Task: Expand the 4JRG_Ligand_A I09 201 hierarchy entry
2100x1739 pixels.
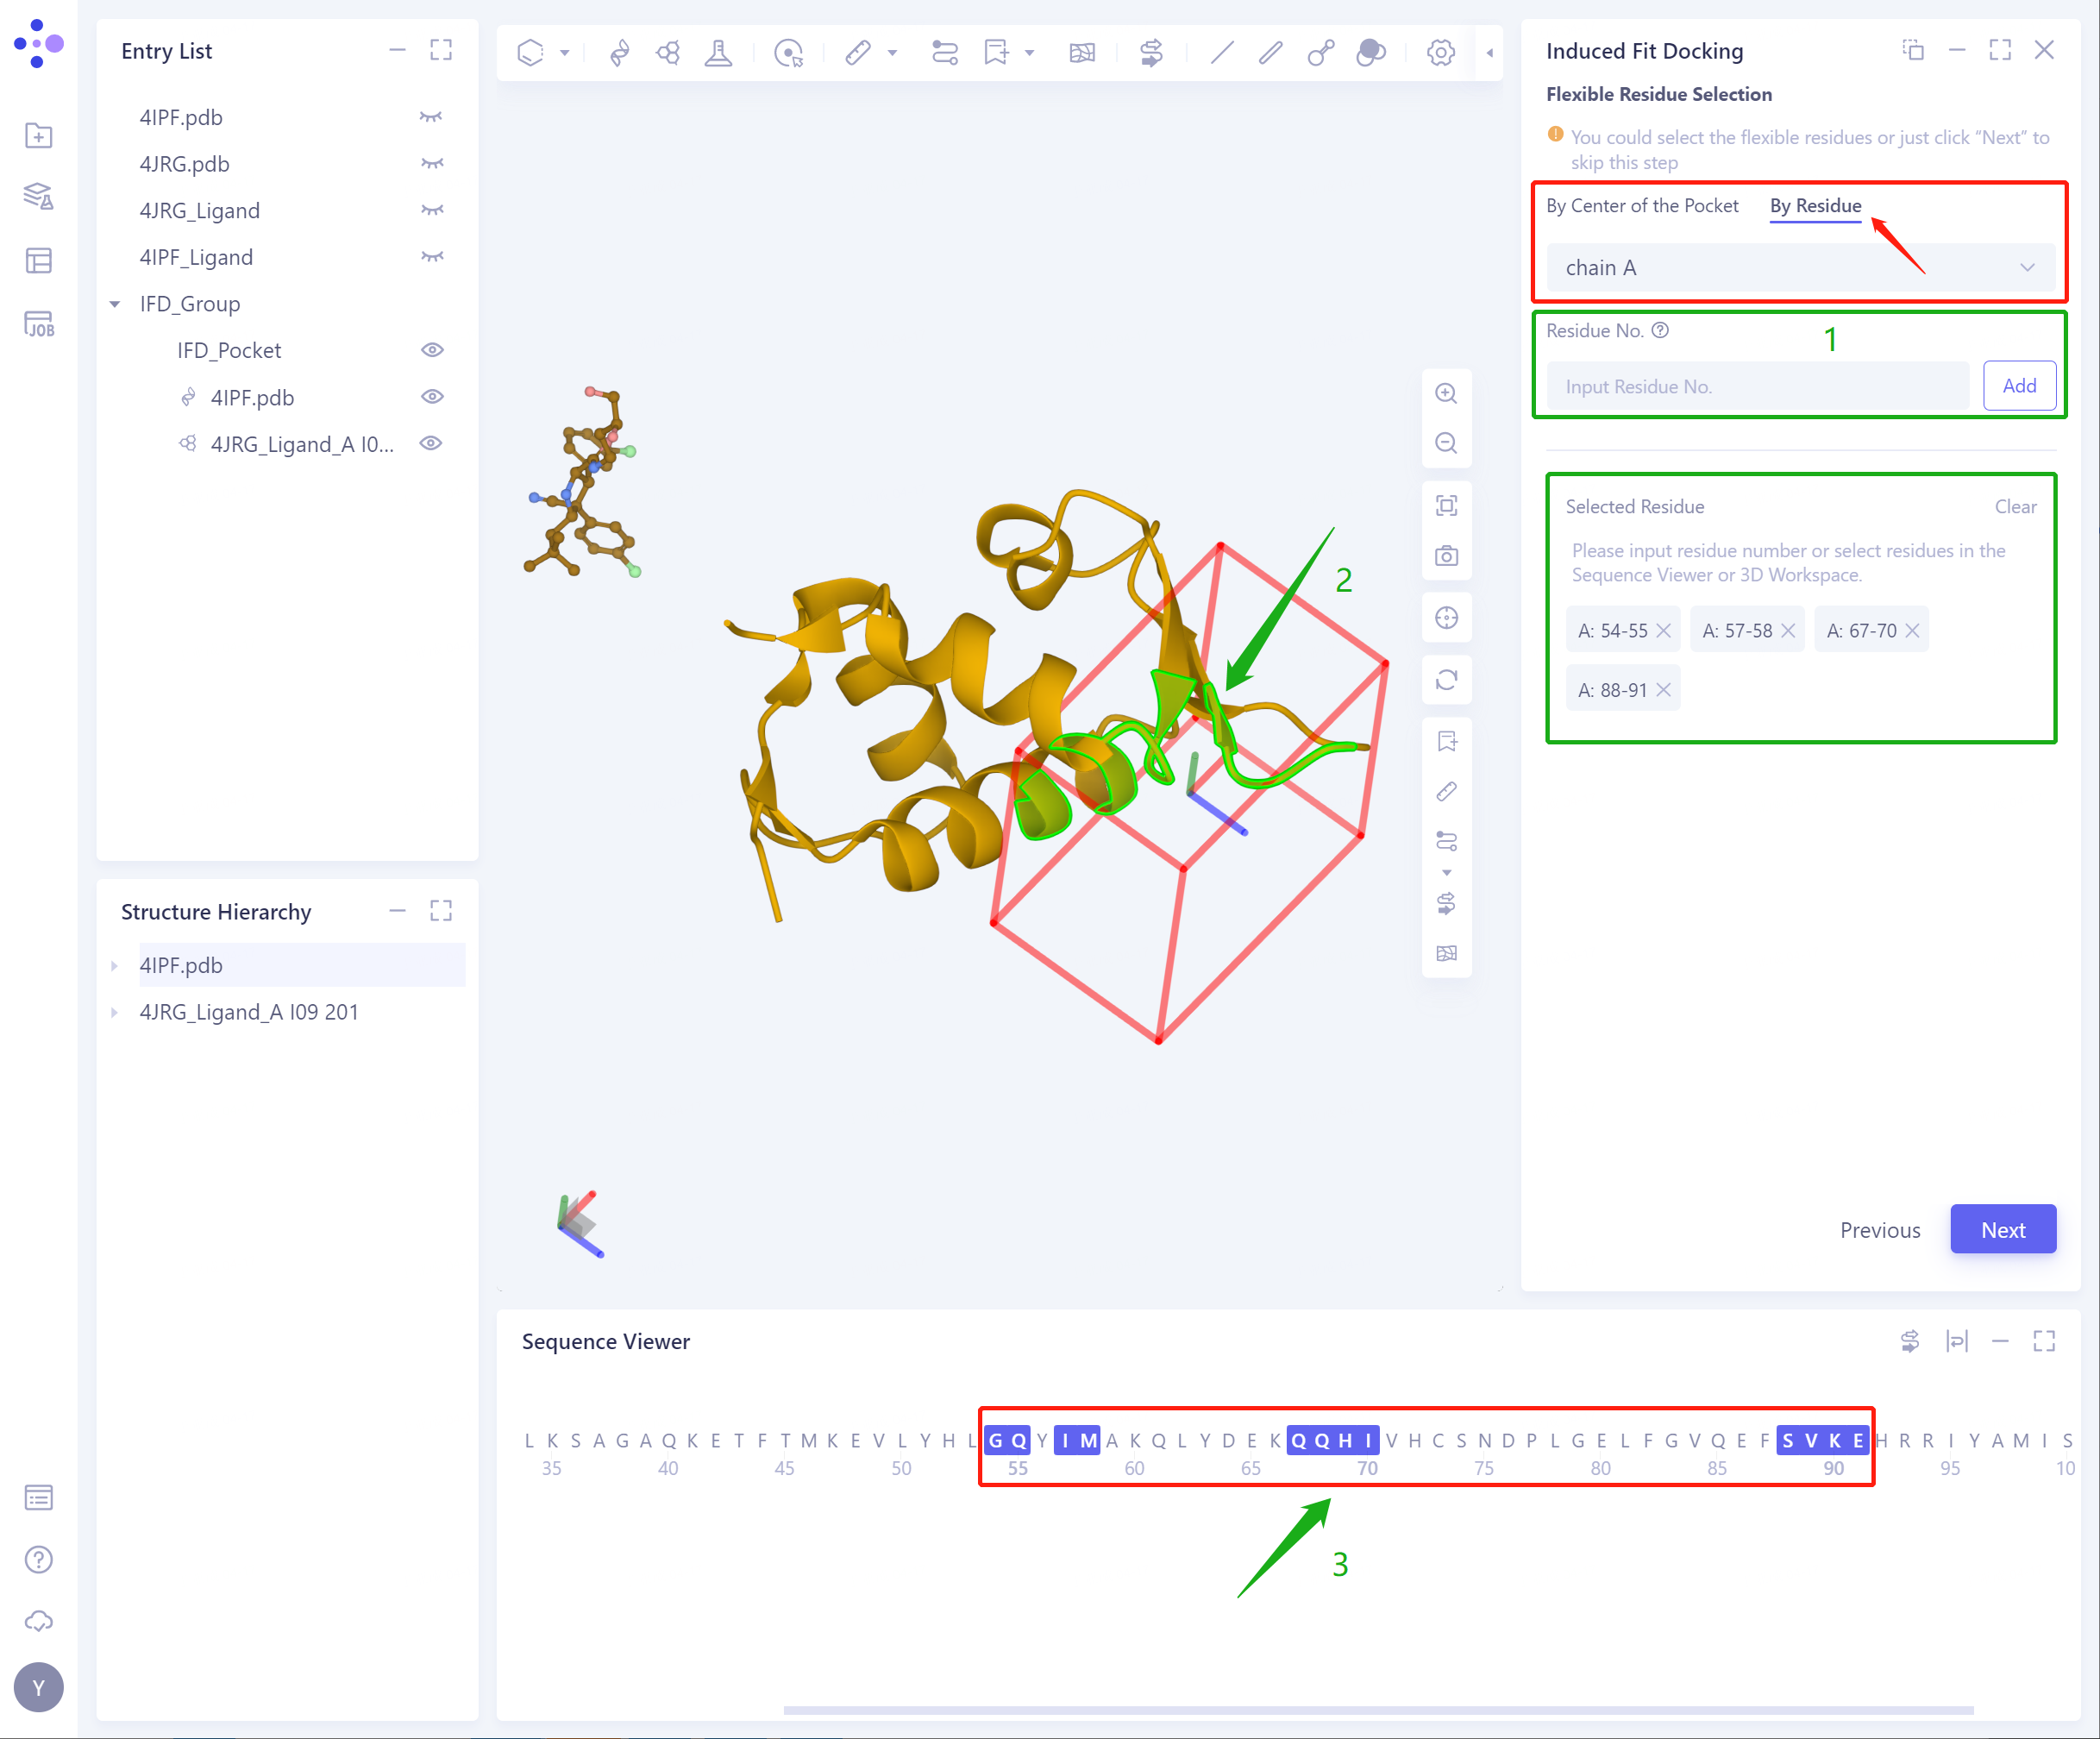Action: click(x=115, y=1012)
